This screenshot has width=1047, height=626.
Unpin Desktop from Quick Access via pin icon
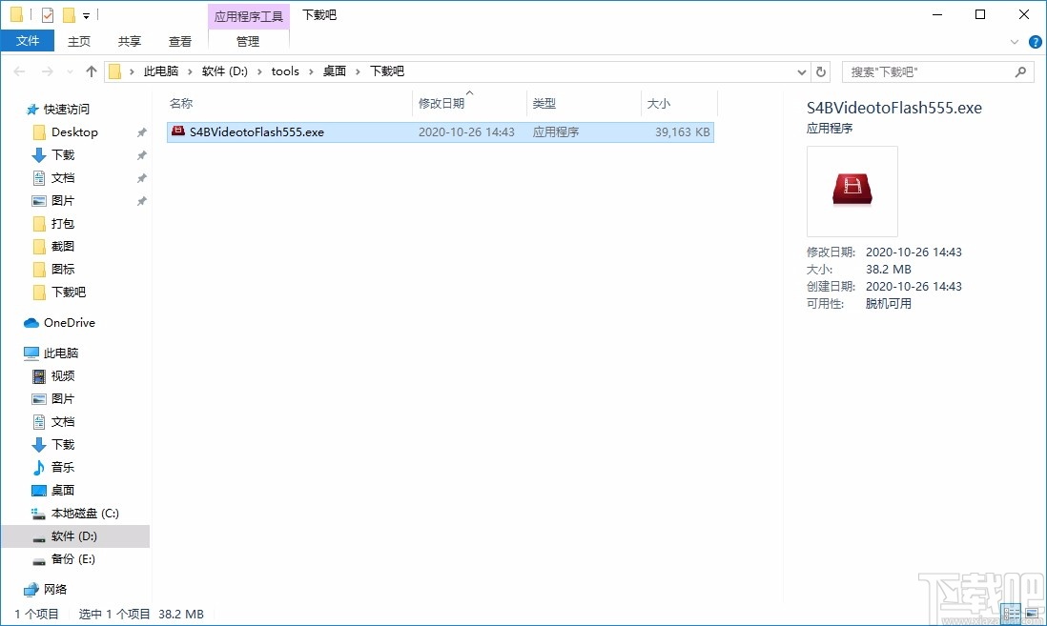coord(140,131)
